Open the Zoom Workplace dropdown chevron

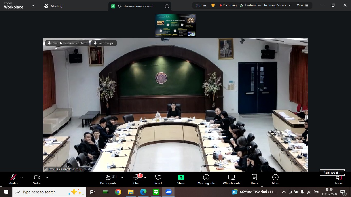33,6
